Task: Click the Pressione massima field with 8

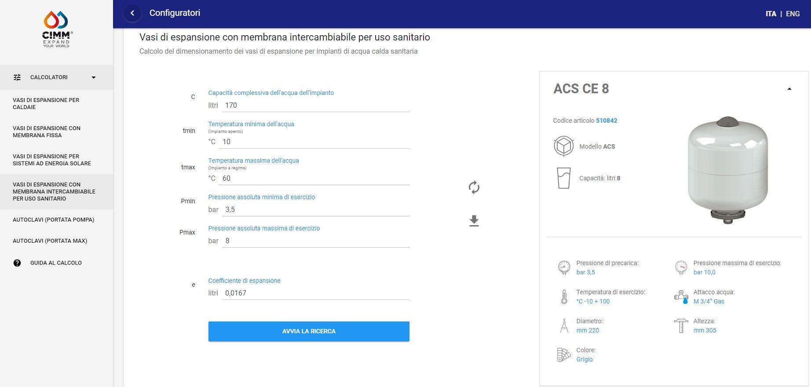Action: pos(315,241)
